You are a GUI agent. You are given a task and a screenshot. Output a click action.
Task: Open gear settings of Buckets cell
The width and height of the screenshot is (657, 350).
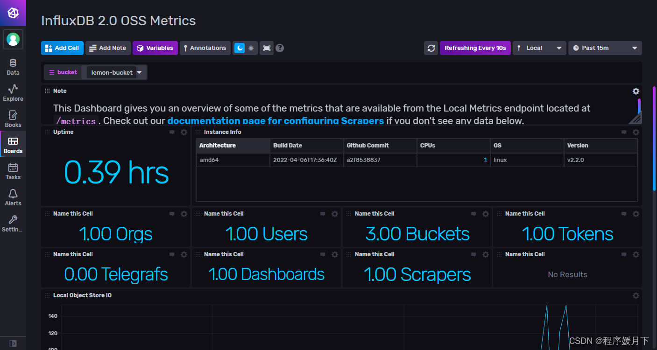click(x=486, y=214)
